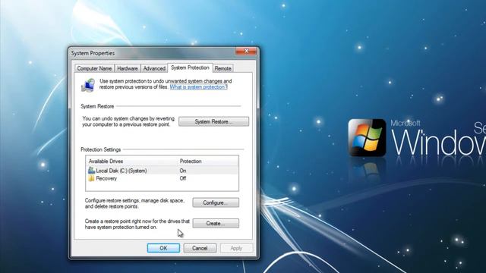The image size is (486, 273).
Task: Select the Recovery drive icon
Action: point(91,178)
